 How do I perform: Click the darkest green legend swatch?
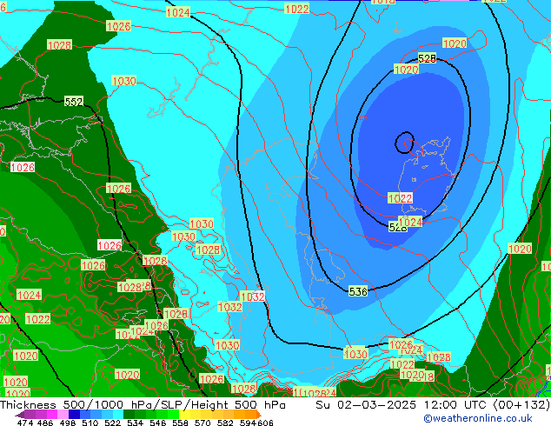[x=129, y=414]
